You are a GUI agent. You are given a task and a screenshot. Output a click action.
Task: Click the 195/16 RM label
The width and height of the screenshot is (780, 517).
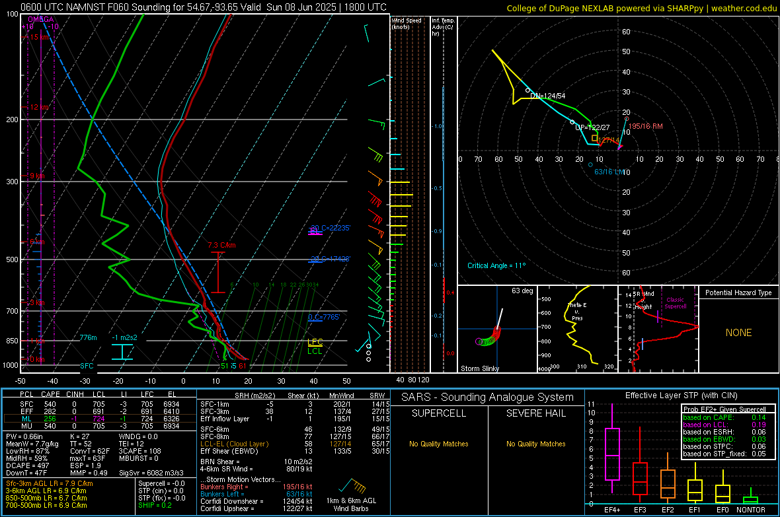[x=646, y=126]
